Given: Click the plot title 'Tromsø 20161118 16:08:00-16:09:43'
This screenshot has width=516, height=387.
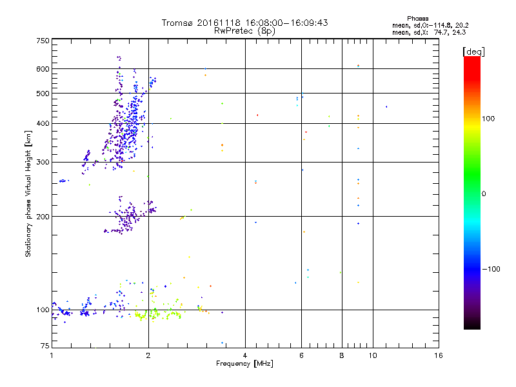Looking at the screenshot, I should click(244, 23).
